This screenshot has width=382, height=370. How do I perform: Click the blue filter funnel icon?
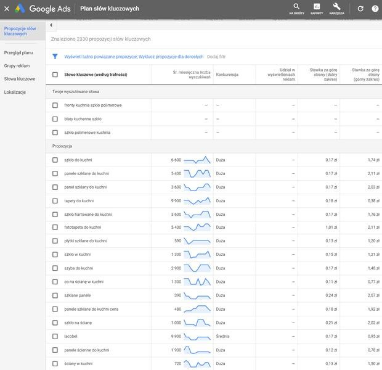[55, 57]
